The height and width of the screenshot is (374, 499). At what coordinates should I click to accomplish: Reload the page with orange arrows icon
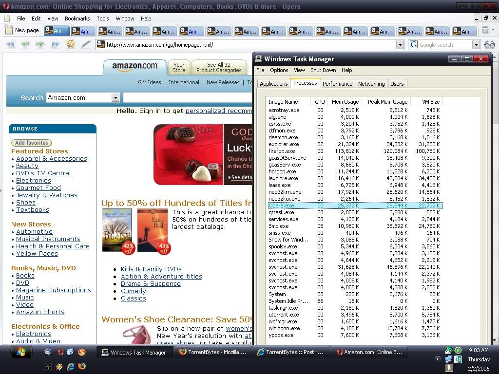[70, 44]
